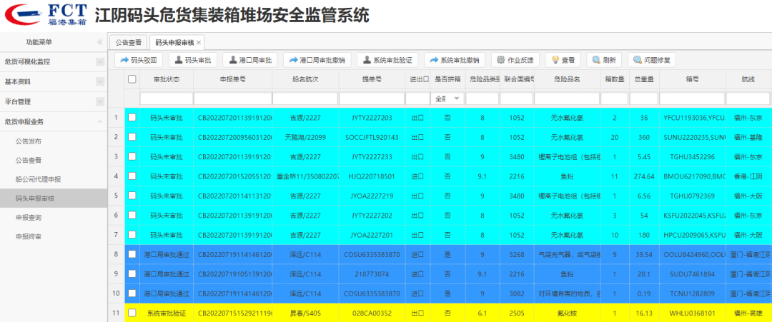Click the 船名航次 filter input field
This screenshot has width=772, height=322.
click(x=305, y=99)
